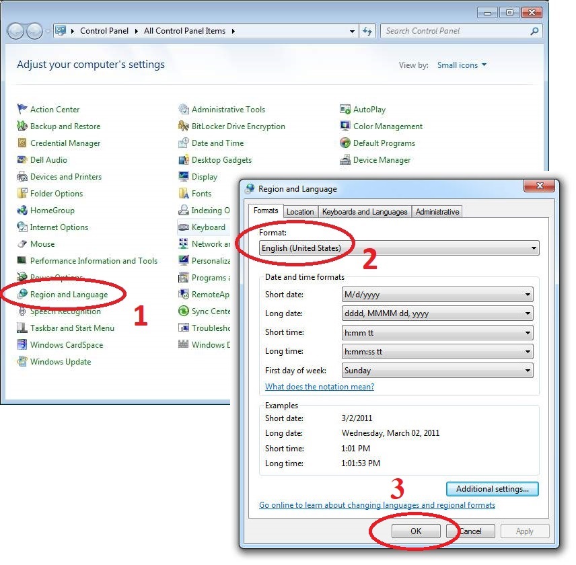Click the search magnifier icon
Screen dimensions: 576x565
pyautogui.click(x=534, y=31)
